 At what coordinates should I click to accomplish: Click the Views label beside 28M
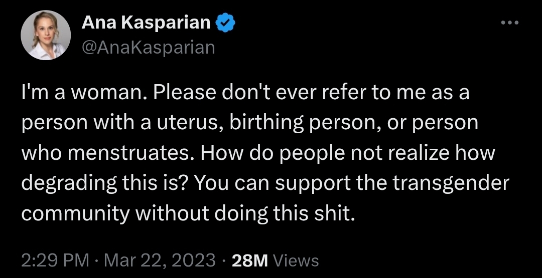pos(297,260)
